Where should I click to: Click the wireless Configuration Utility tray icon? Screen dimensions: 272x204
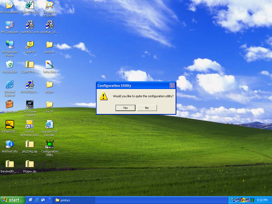(x=252, y=200)
